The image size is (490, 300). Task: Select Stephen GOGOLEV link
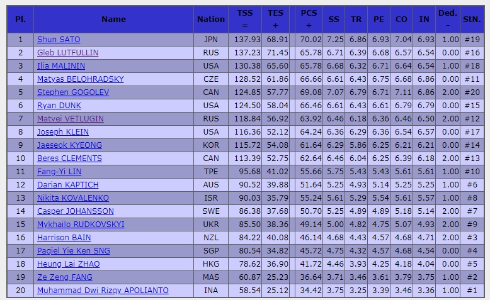73,92
